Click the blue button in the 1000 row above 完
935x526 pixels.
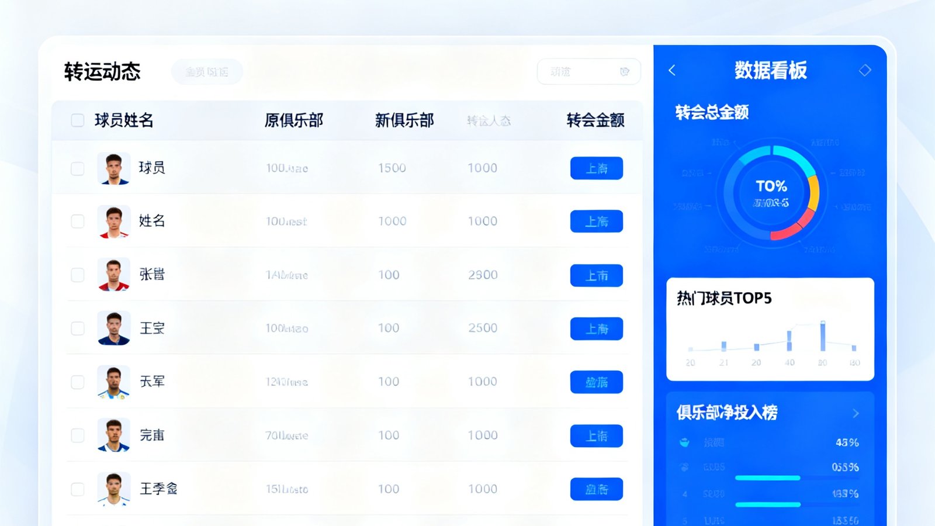tap(597, 382)
